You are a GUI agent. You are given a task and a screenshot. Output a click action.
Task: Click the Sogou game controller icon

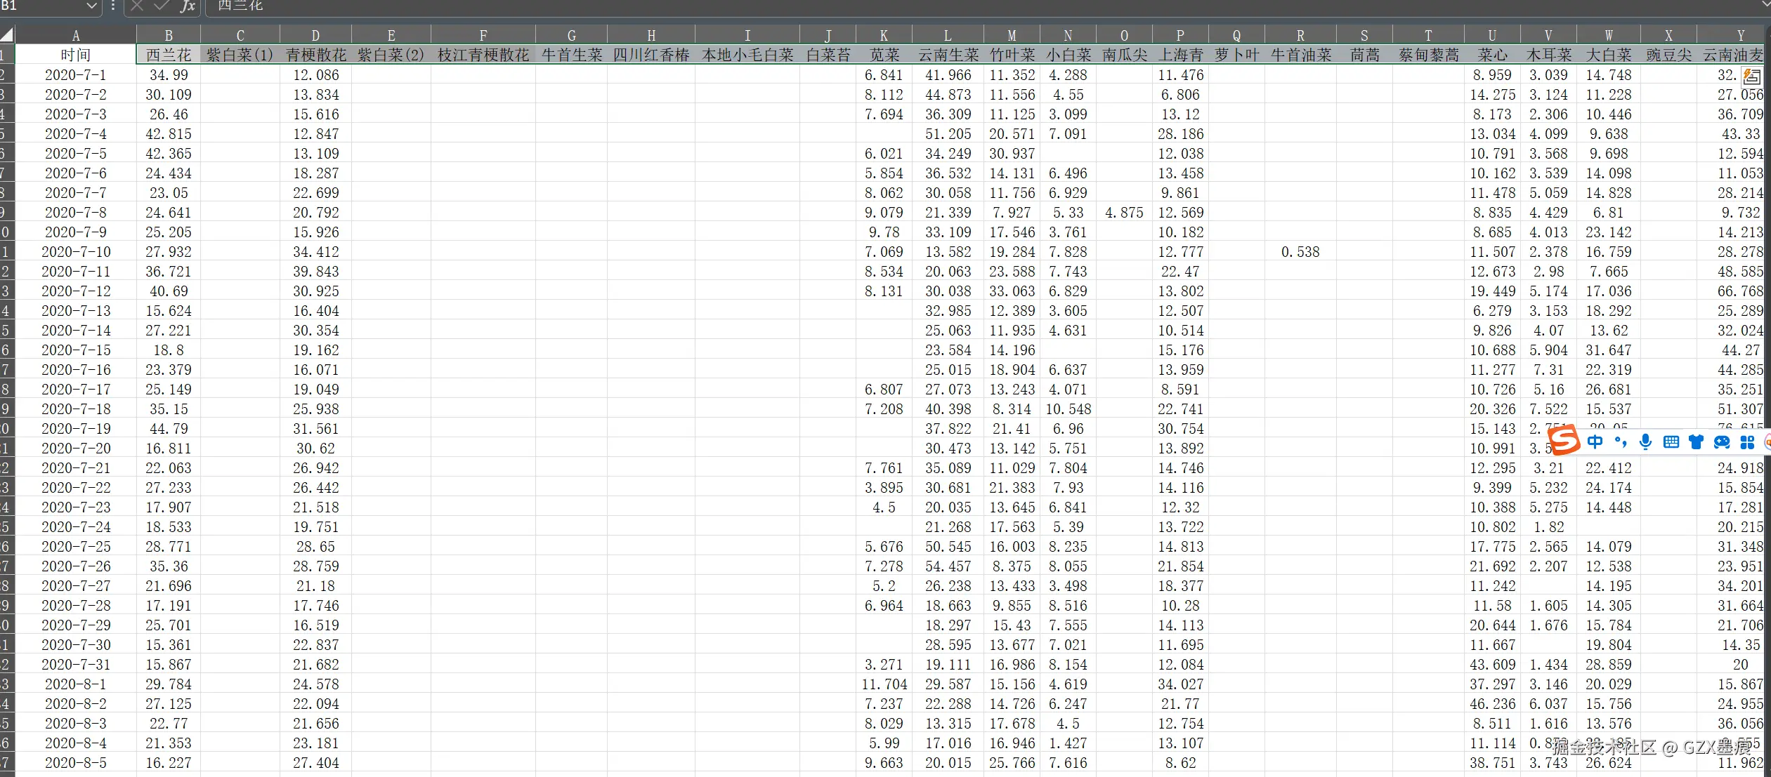[1722, 441]
